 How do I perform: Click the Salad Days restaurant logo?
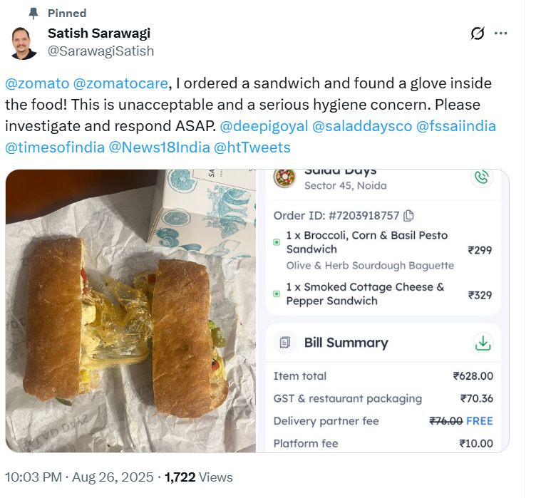pos(285,177)
